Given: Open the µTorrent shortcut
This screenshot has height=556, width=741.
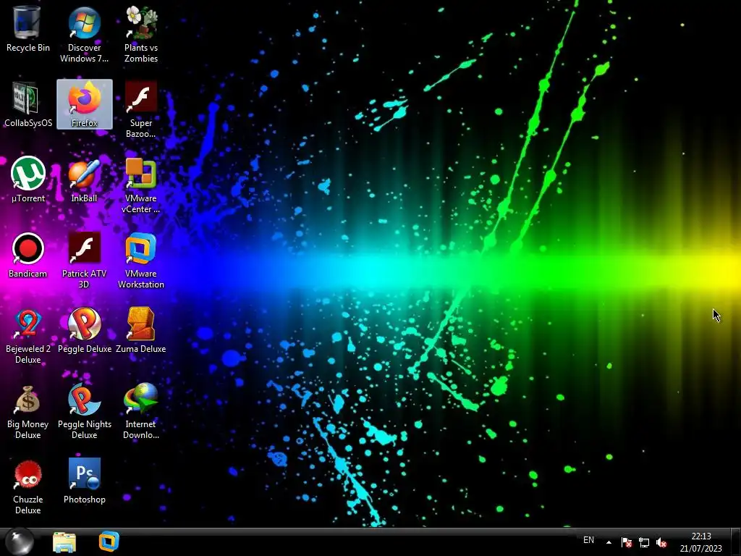Looking at the screenshot, I should pyautogui.click(x=28, y=180).
